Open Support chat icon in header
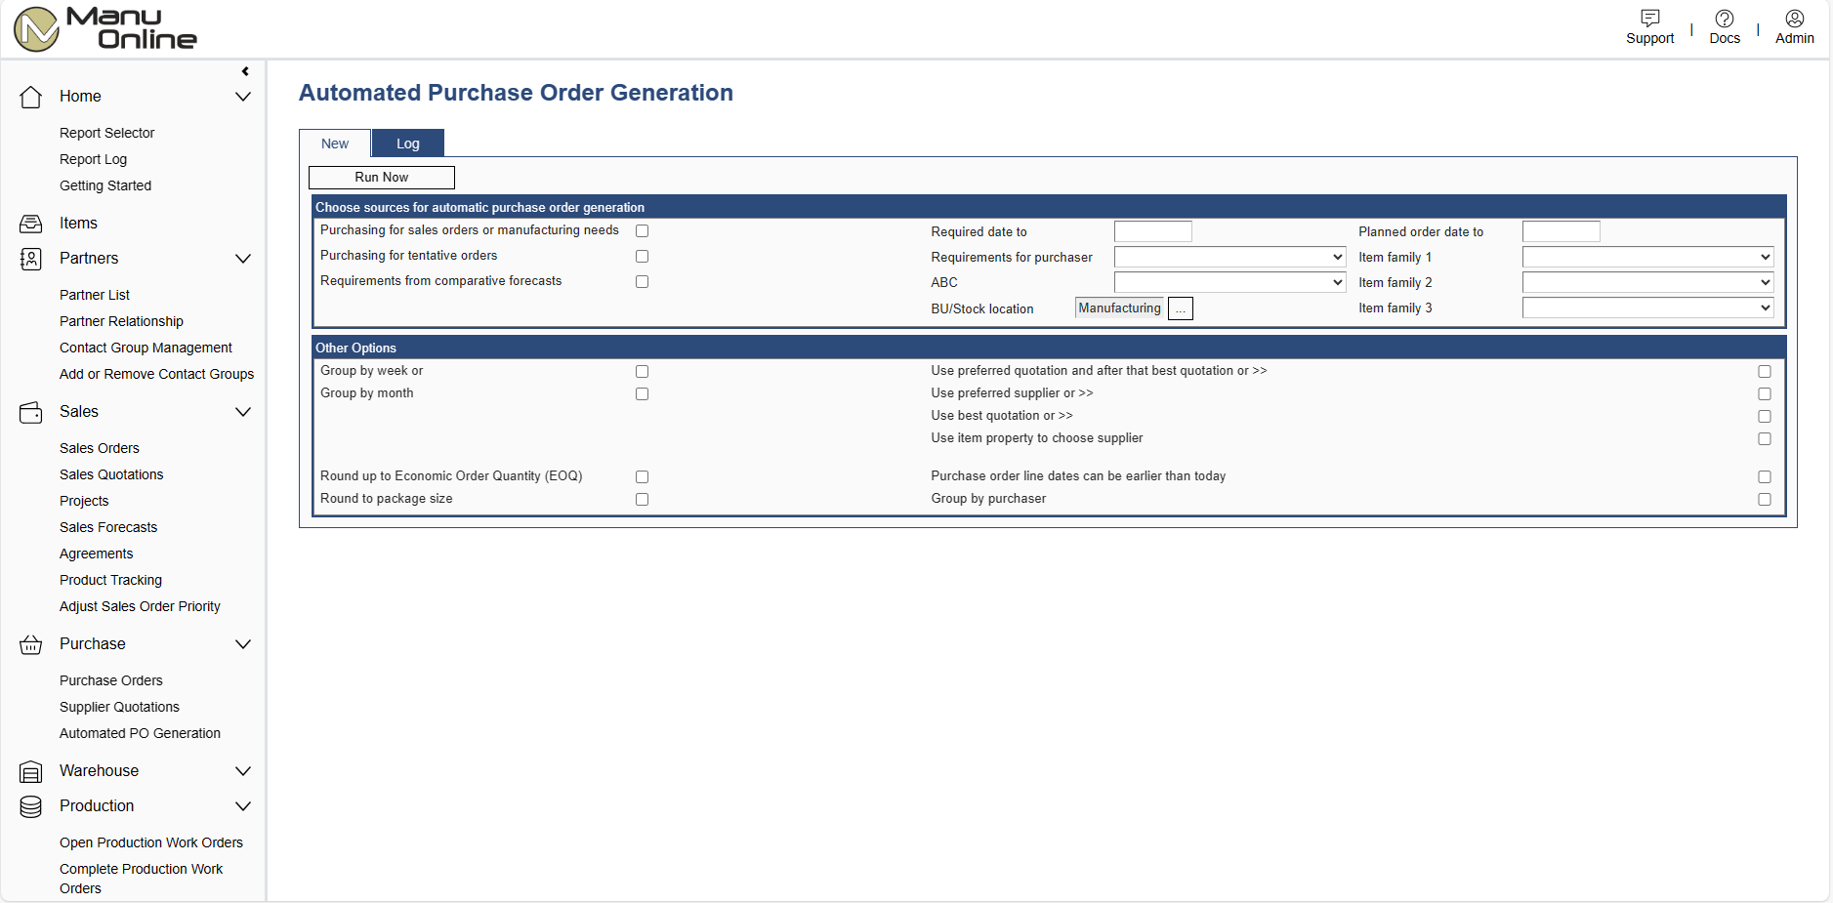1833x903 pixels. [1649, 19]
